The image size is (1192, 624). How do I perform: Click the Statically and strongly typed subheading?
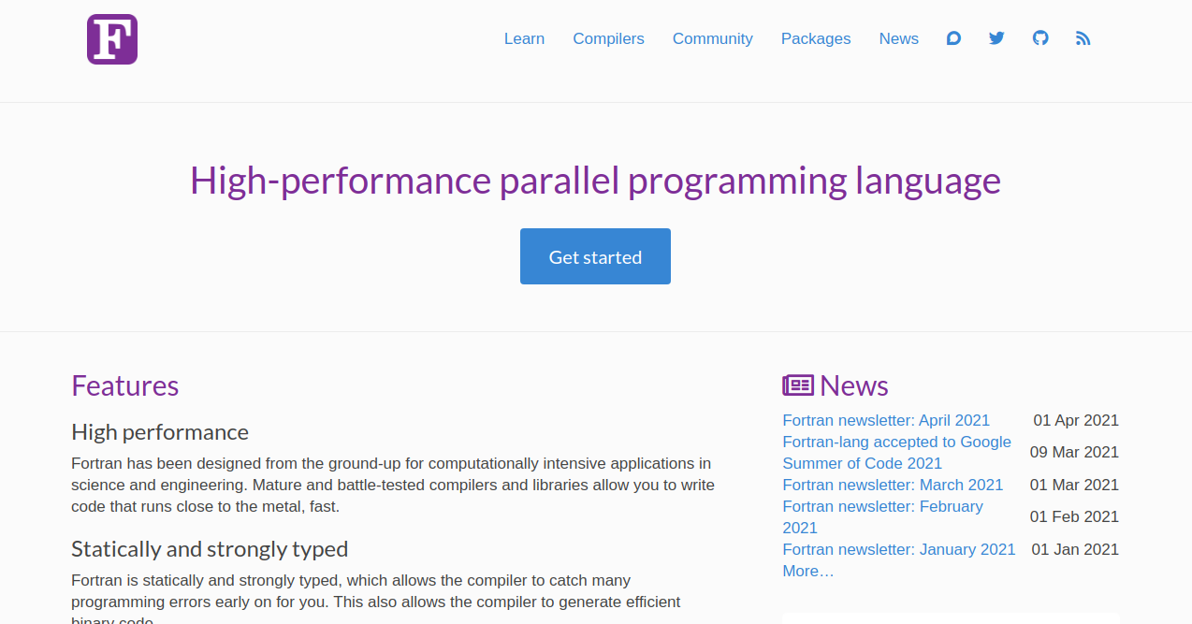(210, 549)
